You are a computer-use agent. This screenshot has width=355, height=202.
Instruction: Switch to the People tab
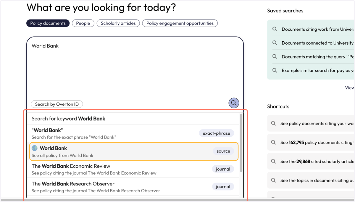point(83,23)
